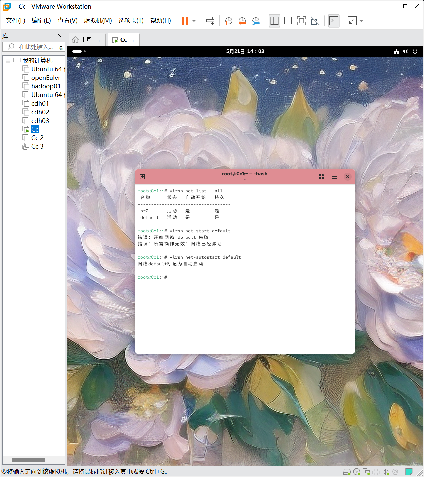
Task: Click the VMware Workstation logo icon
Action: [x=7, y=6]
